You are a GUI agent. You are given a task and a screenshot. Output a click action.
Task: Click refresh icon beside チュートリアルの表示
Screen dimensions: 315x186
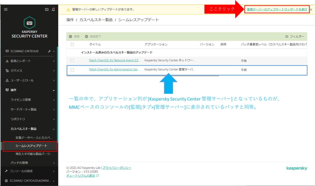[98, 176]
